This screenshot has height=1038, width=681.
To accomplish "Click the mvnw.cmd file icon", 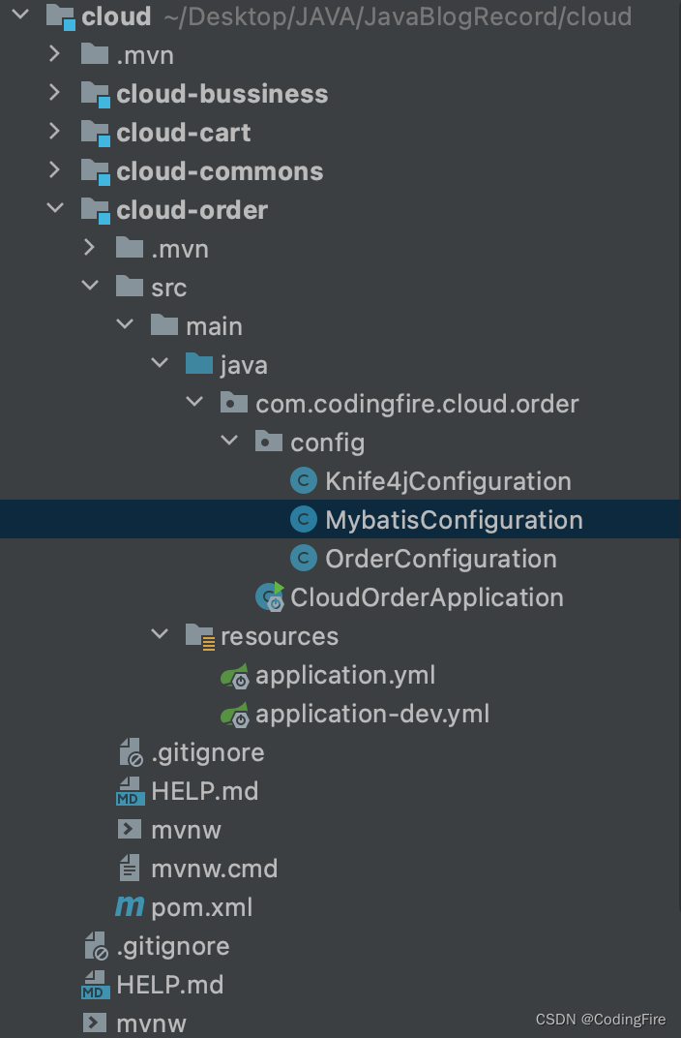I will 130,868.
